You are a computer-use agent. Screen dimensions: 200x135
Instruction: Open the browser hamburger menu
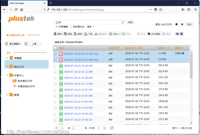click(x=196, y=10)
